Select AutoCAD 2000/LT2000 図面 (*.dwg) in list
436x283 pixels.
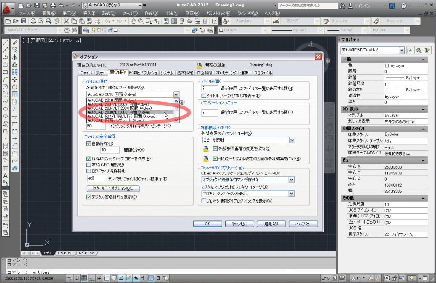[x=130, y=112]
